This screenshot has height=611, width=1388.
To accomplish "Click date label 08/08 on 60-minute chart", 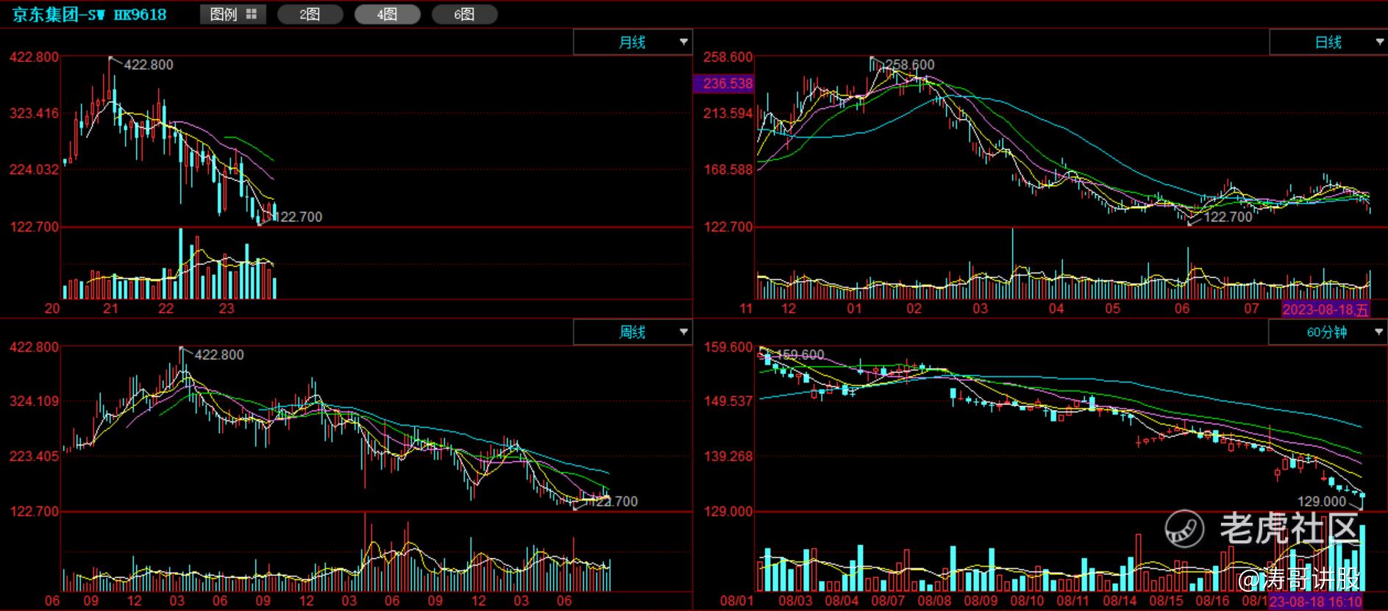I will [x=934, y=601].
